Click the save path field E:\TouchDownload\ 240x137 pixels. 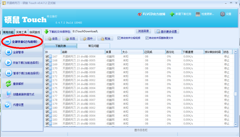[103, 31]
